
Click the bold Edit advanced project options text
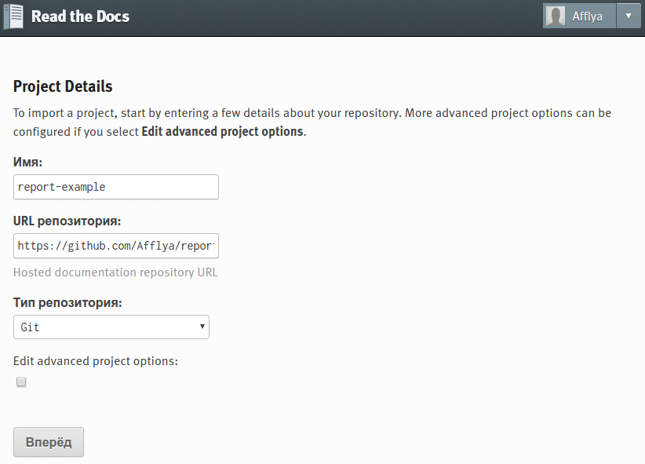[223, 131]
